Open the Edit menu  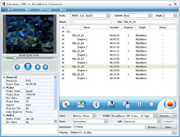pos(28,10)
